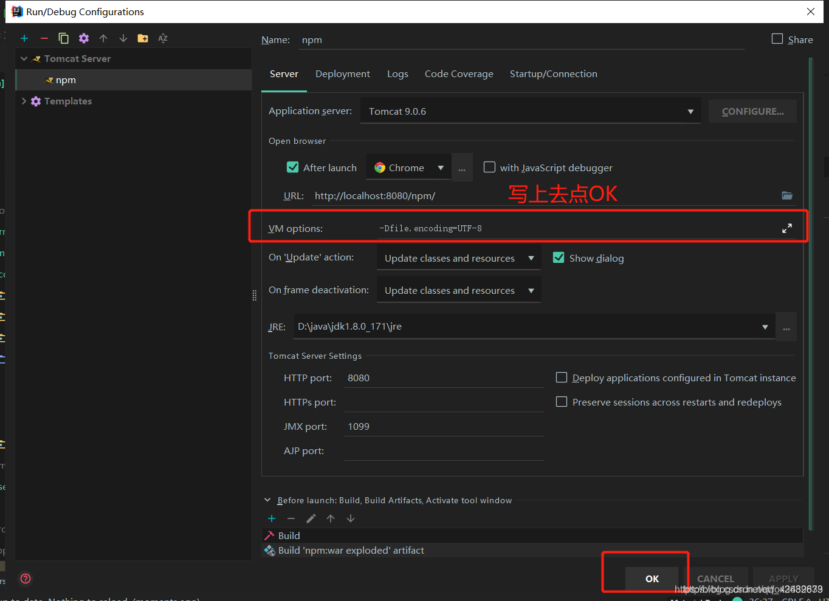Viewport: 829px width, 601px height.
Task: Switch to the Code Coverage tab
Action: (459, 74)
